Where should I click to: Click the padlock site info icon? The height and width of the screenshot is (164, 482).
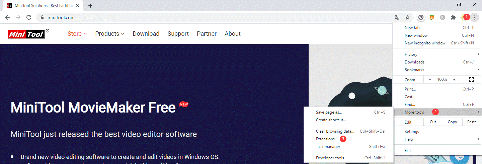42,17
